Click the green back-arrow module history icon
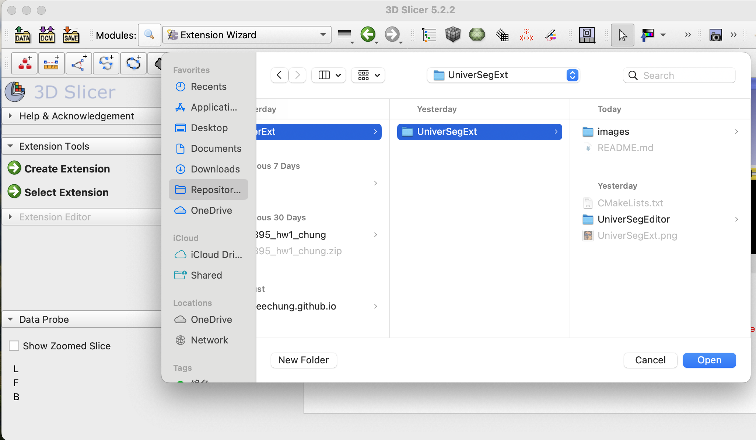This screenshot has width=756, height=440. pyautogui.click(x=368, y=35)
